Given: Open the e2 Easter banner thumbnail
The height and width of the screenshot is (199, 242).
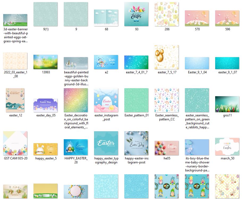Looking at the screenshot, I should coord(106,62).
